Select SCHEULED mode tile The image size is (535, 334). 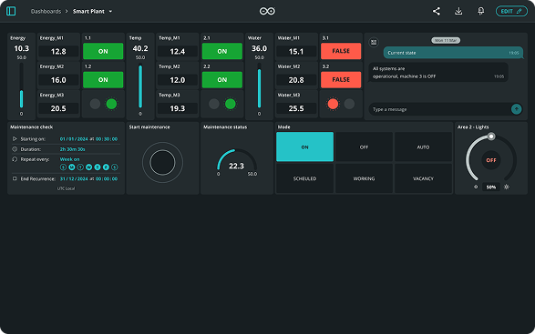[304, 178]
